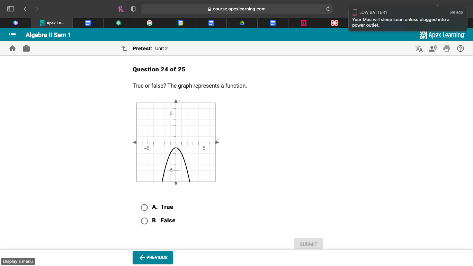Switch to the Google Drive tab
The height and width of the screenshot is (266, 473).
[x=242, y=23]
